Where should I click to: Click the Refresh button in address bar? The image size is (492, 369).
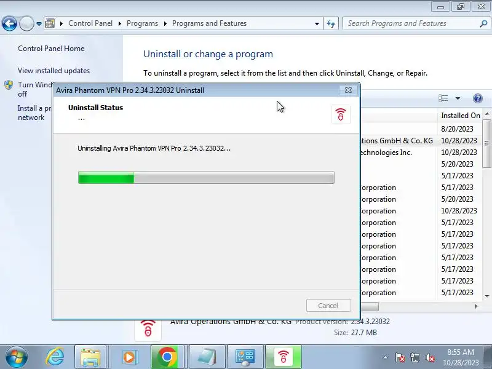click(x=331, y=23)
